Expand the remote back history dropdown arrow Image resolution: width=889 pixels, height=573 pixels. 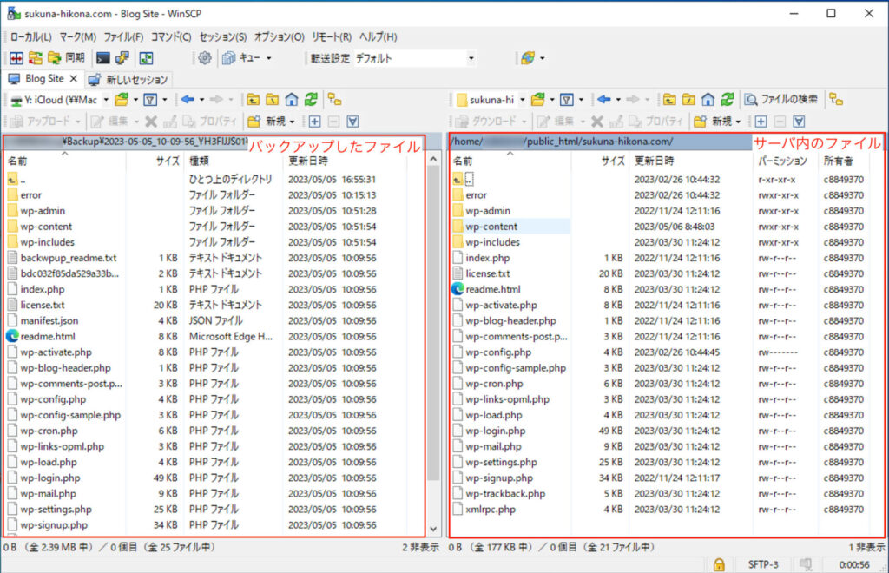pos(618,100)
